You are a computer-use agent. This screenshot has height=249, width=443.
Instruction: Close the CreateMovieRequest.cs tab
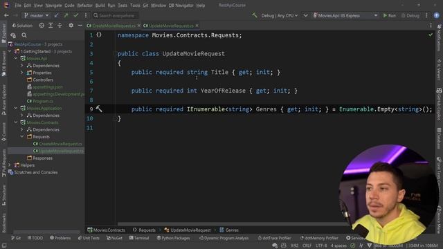[138, 26]
